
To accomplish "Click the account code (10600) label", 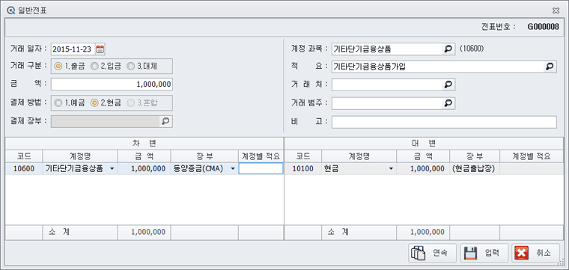I will coord(472,49).
